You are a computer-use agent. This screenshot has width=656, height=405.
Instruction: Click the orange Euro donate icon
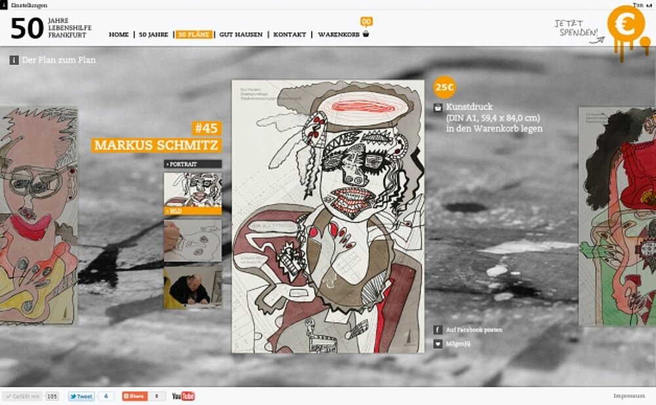coord(625,25)
